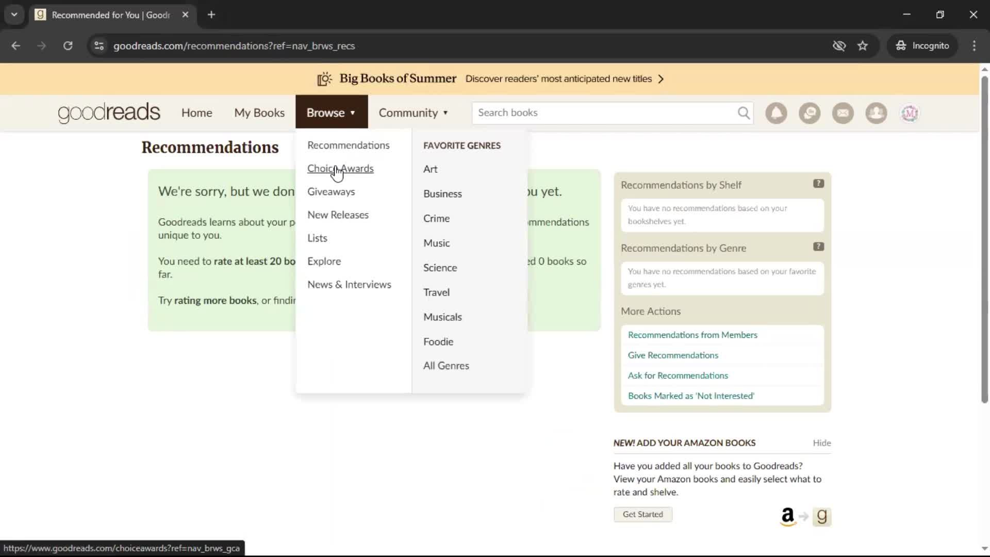Click the Incognito indicator

tap(922, 46)
